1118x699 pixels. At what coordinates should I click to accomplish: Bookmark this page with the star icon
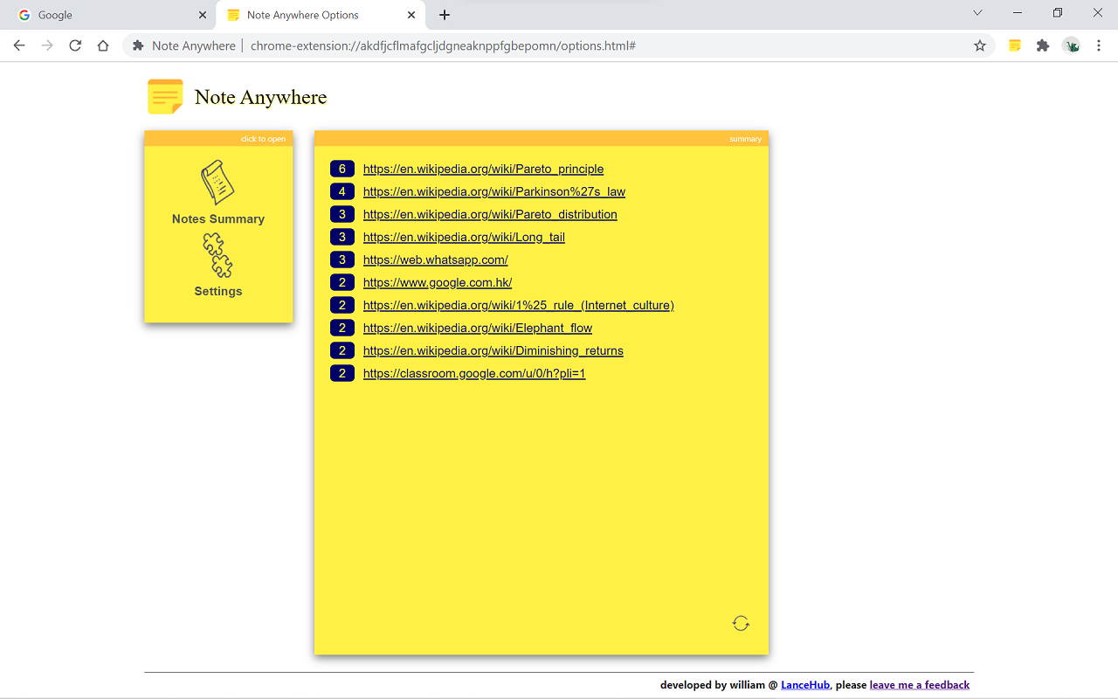coord(980,45)
